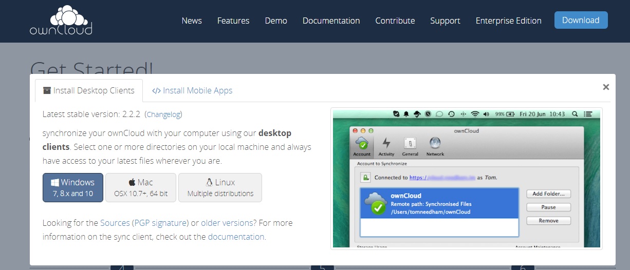
Task: Open the Changelog link
Action: pos(163,114)
